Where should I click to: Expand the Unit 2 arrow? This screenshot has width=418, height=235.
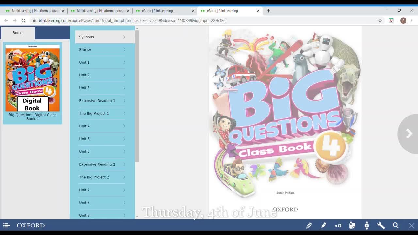click(x=124, y=75)
